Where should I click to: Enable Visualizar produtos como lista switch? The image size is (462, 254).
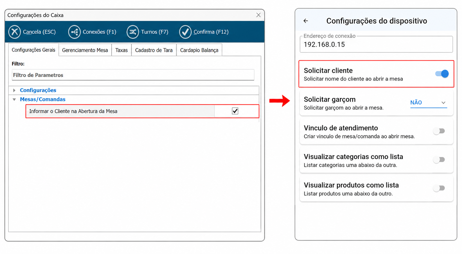pyautogui.click(x=439, y=188)
